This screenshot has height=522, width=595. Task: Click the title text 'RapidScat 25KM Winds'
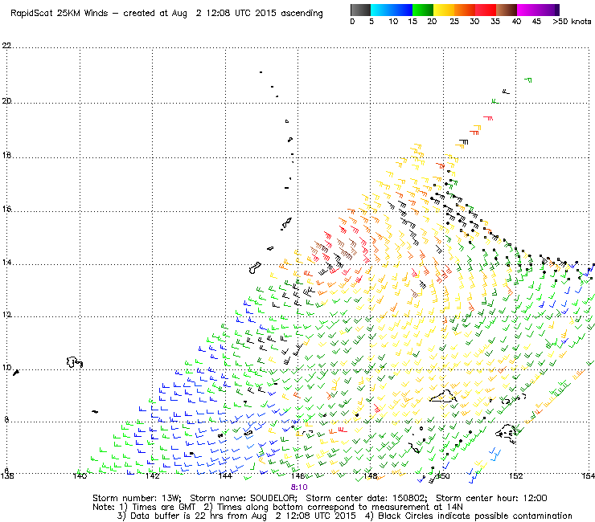pyautogui.click(x=59, y=14)
